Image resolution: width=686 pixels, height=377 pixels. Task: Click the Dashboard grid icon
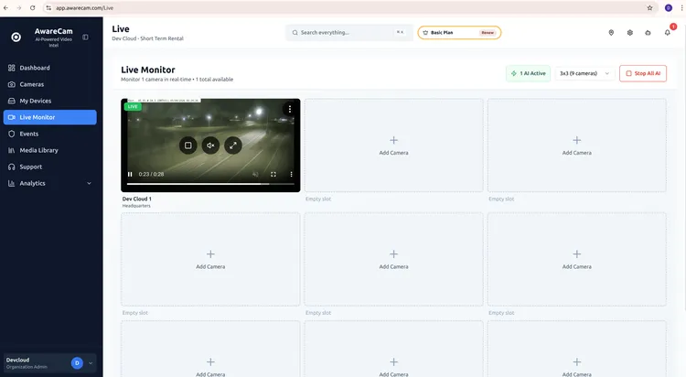coord(12,68)
